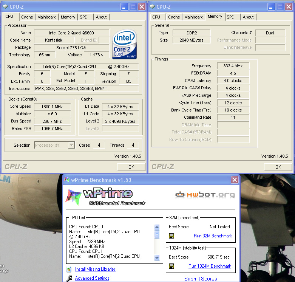The height and width of the screenshot is (282, 295).
Task: Click the 608,719 sec best score
Action: point(218,257)
